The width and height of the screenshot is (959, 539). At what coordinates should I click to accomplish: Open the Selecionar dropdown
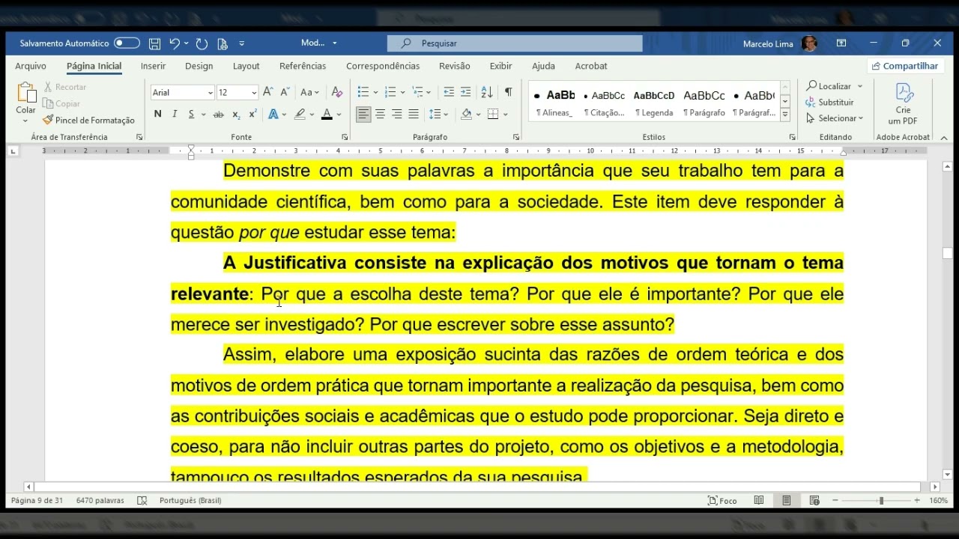tap(835, 118)
